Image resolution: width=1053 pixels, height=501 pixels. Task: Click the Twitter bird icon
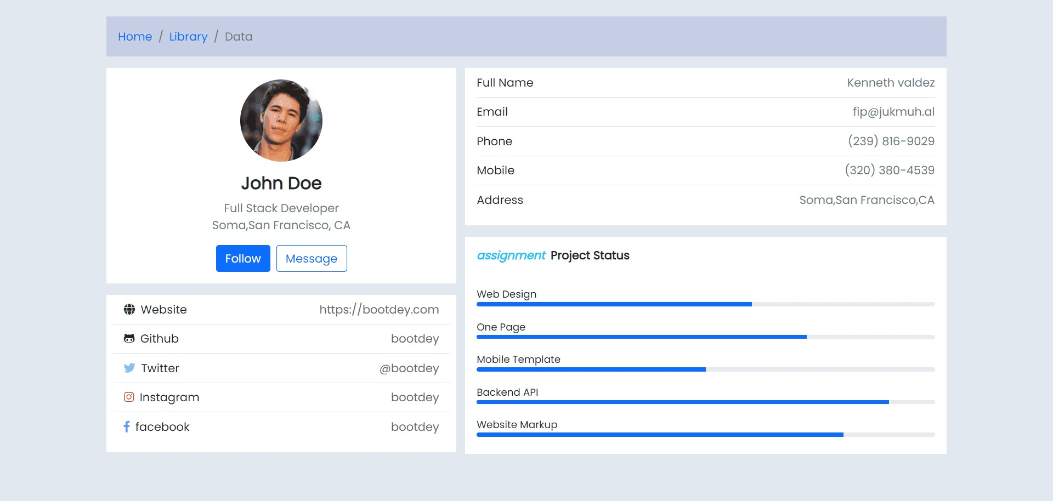click(x=128, y=368)
